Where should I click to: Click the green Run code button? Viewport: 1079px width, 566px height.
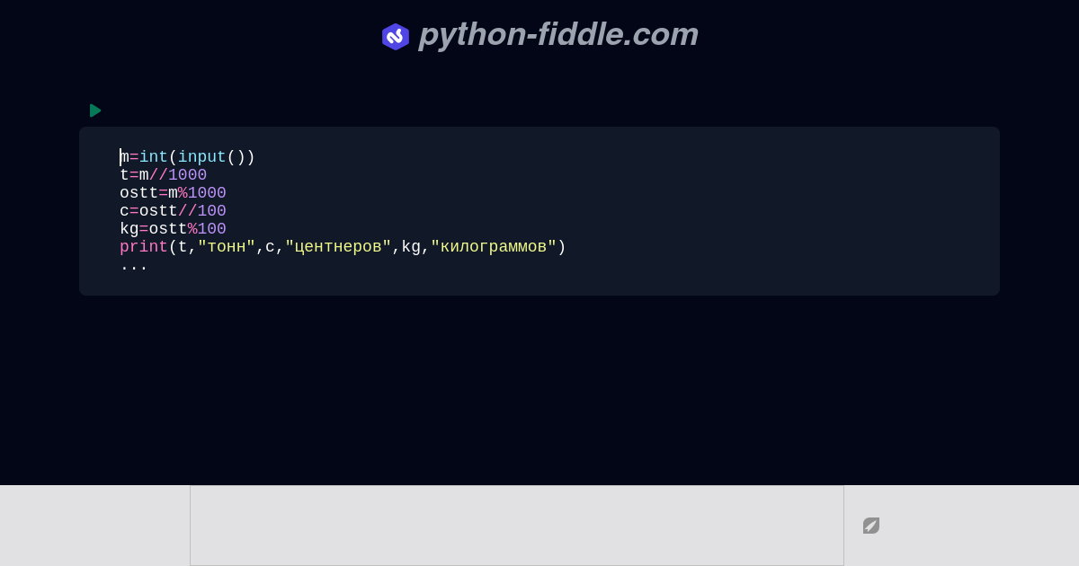tap(95, 111)
